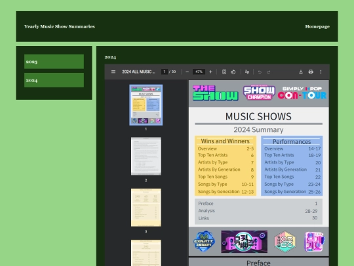Click the Inkigayo logo

(x=315, y=242)
